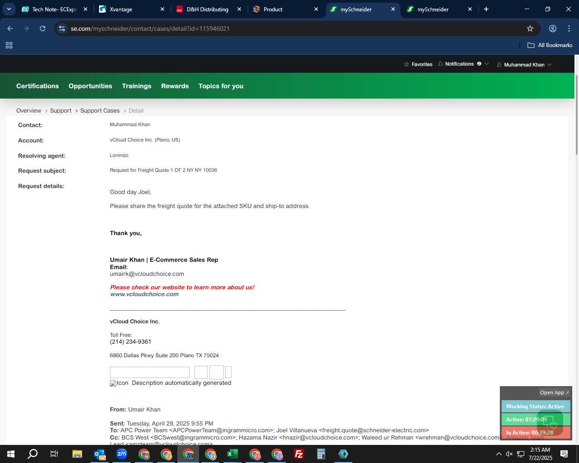Click the Open App button in tracker widget
Image resolution: width=579 pixels, height=463 pixels.
click(555, 392)
